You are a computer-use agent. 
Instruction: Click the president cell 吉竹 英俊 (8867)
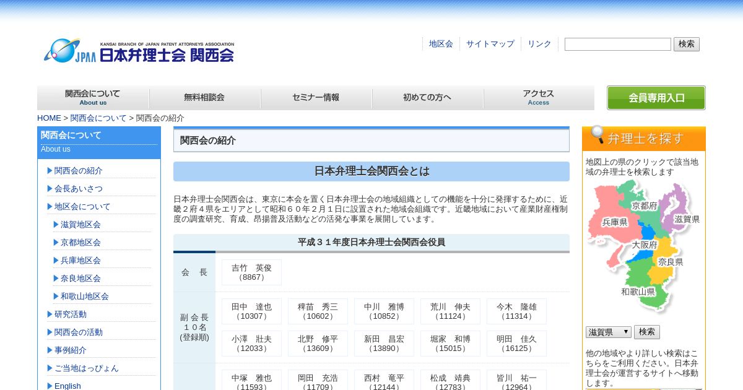click(251, 272)
